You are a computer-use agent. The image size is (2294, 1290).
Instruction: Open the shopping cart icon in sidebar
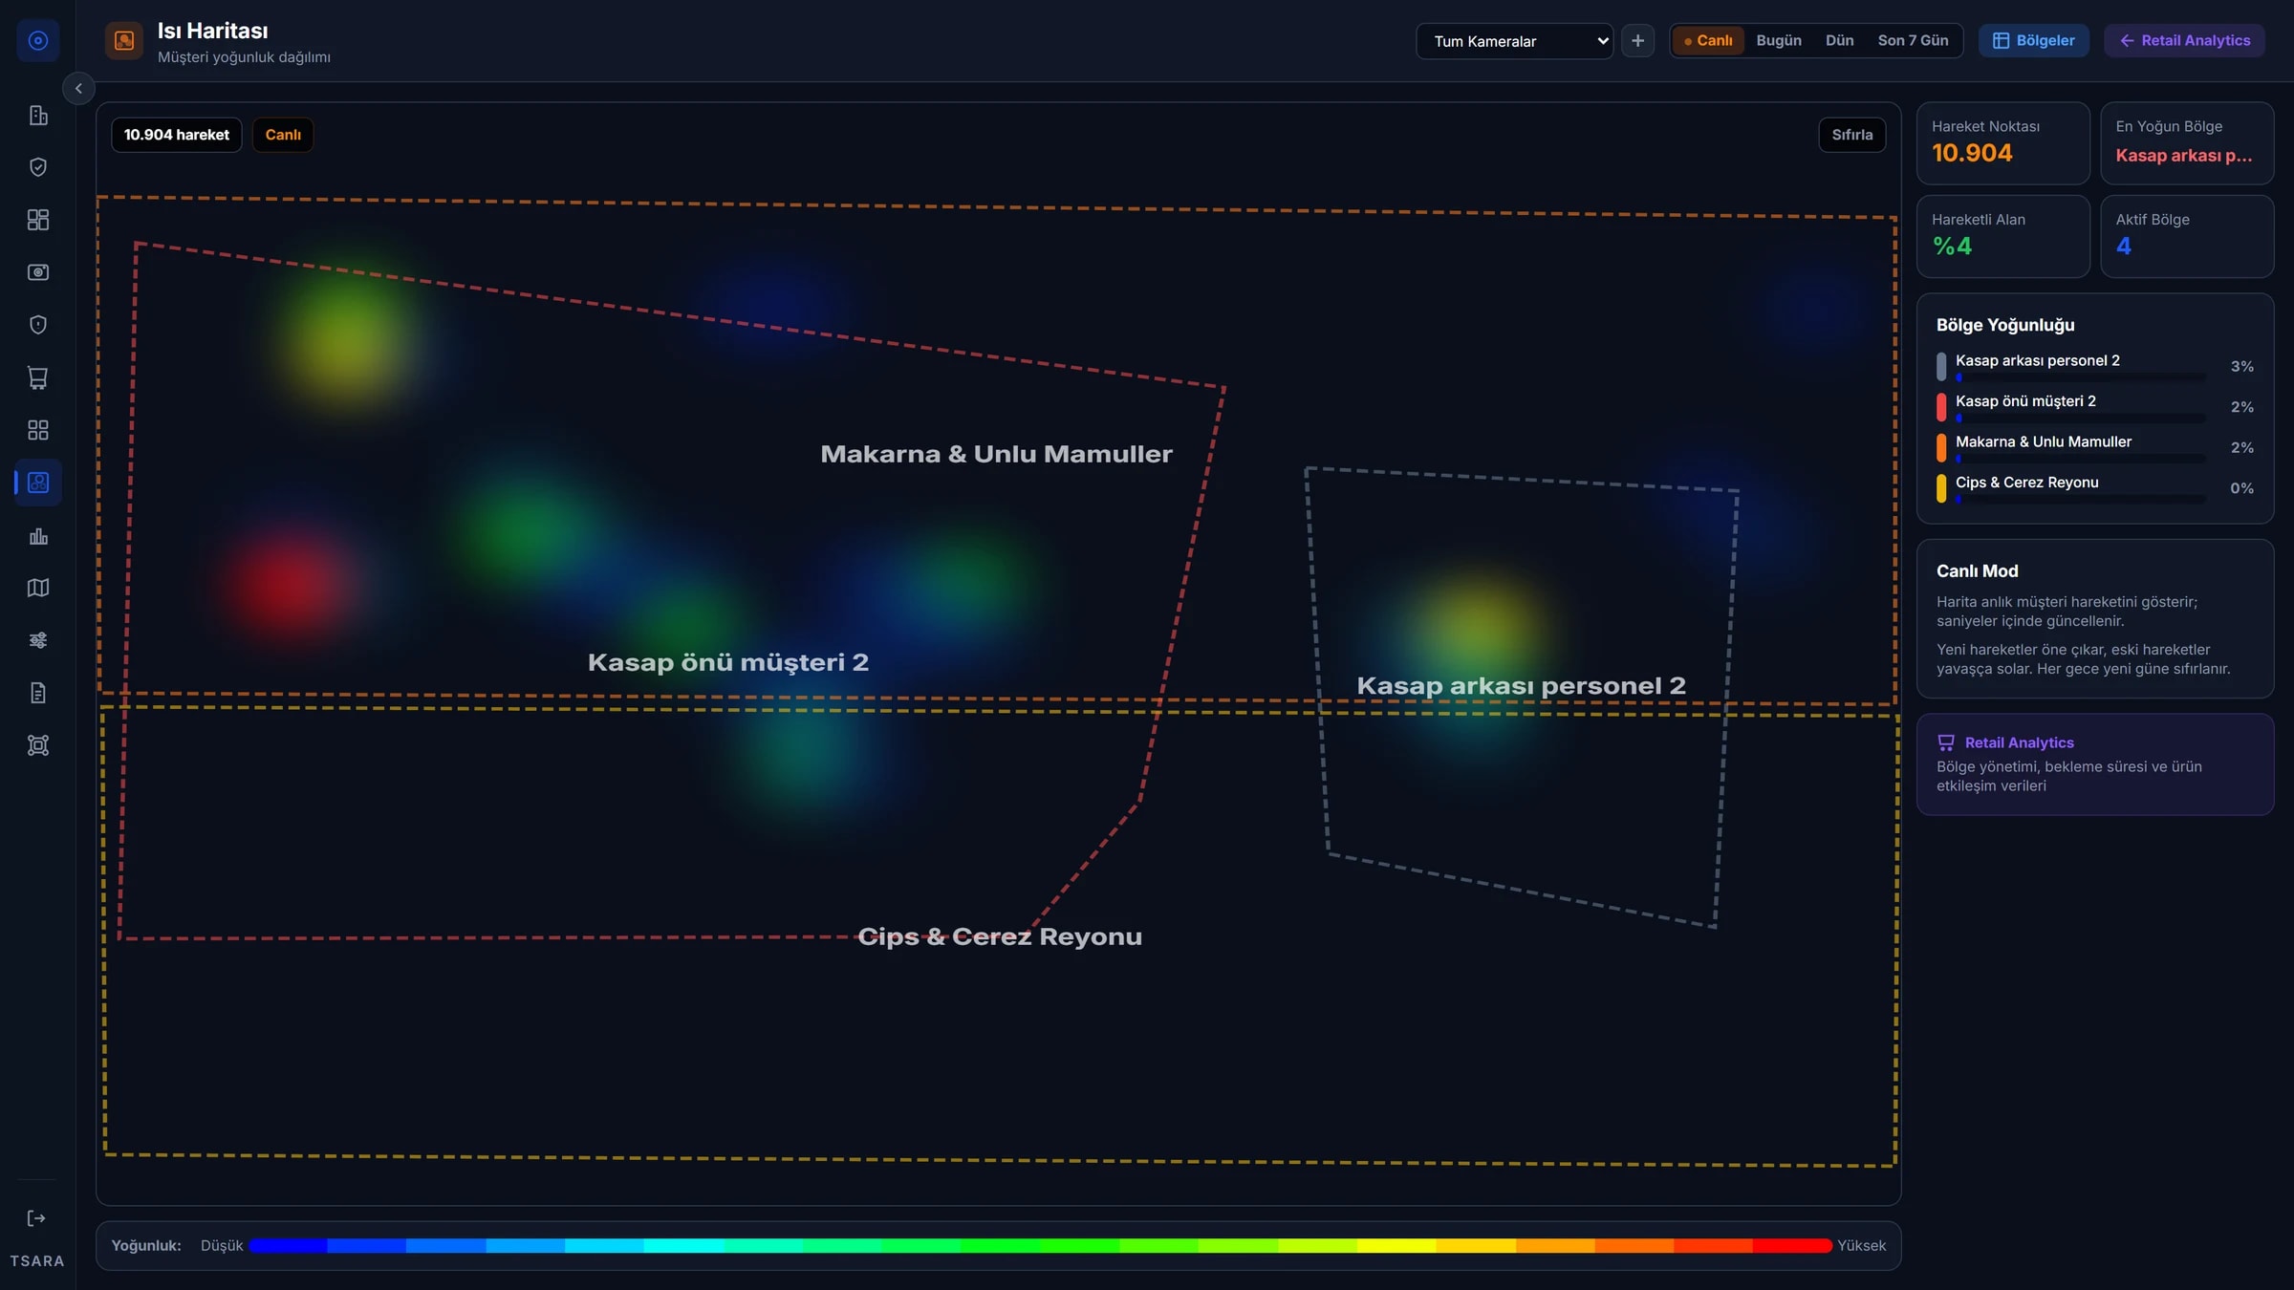point(38,377)
